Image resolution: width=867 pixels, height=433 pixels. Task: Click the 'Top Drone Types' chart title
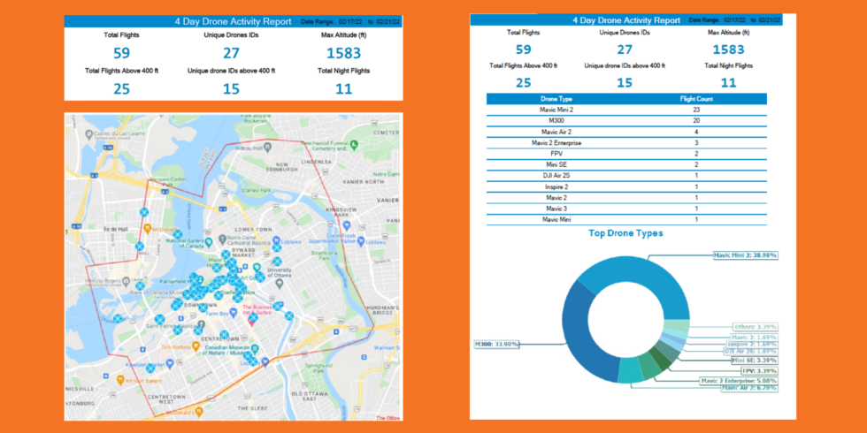tap(625, 233)
